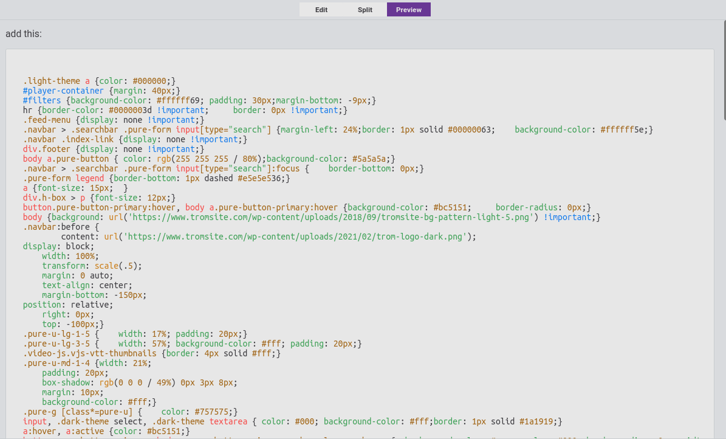The height and width of the screenshot is (439, 726).
Task: Click the .navbar:before selector line
Action: click(x=61, y=227)
